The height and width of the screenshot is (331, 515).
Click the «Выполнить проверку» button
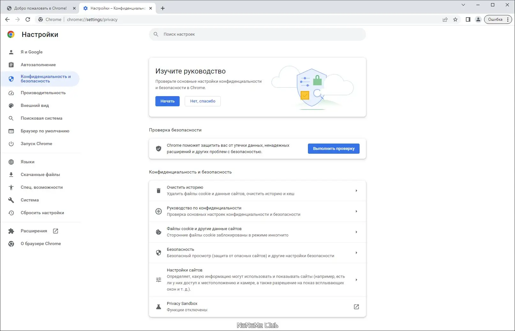tap(333, 149)
